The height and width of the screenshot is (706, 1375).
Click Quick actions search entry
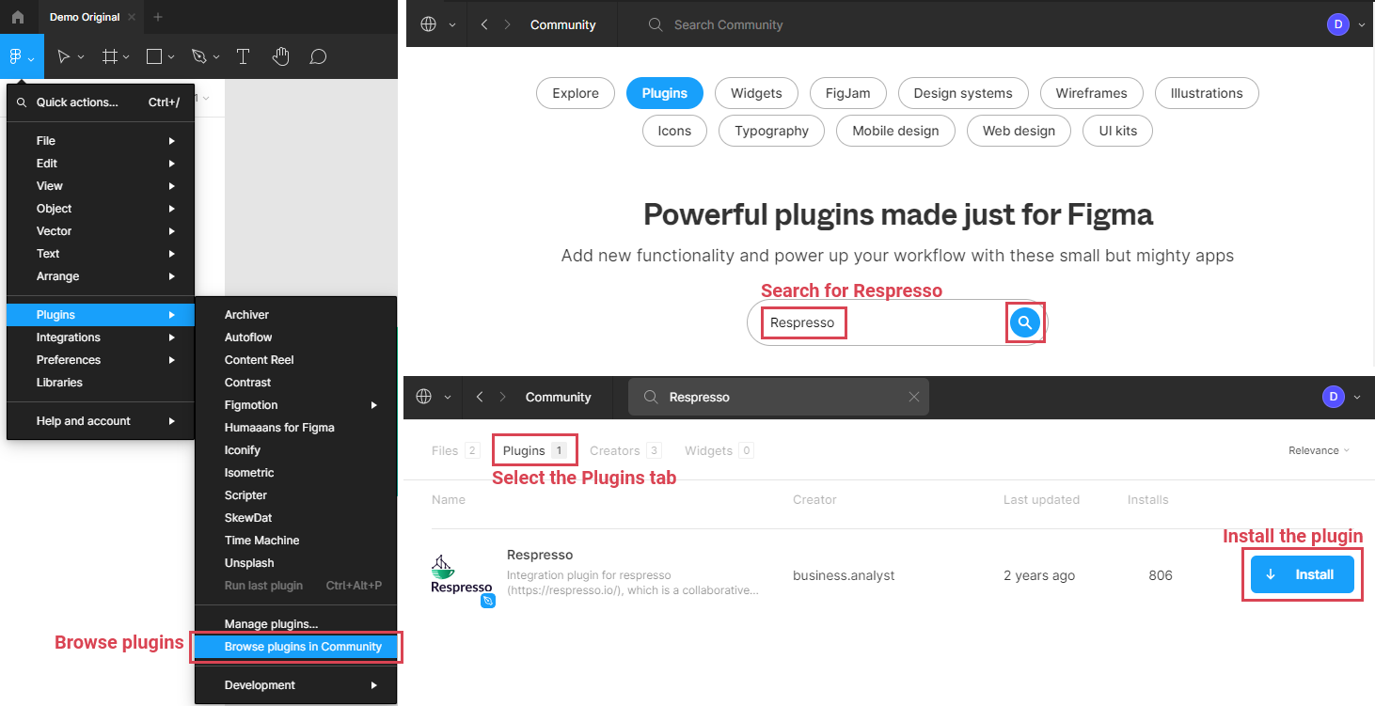[101, 102]
